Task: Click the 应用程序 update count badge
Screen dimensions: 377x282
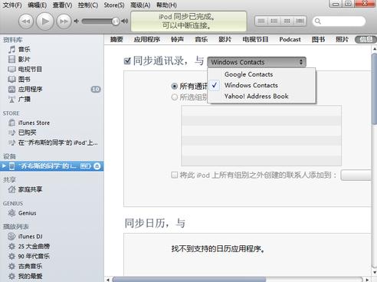Action: coord(96,89)
